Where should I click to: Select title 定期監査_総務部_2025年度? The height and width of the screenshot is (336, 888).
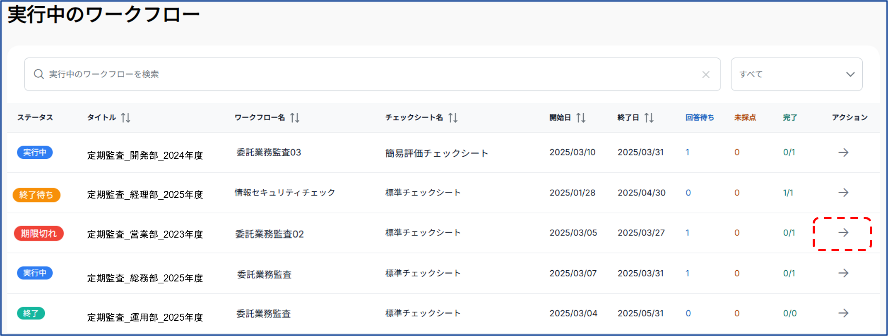(145, 278)
